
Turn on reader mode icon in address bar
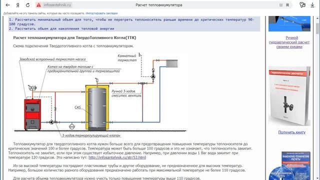(x=281, y=5)
